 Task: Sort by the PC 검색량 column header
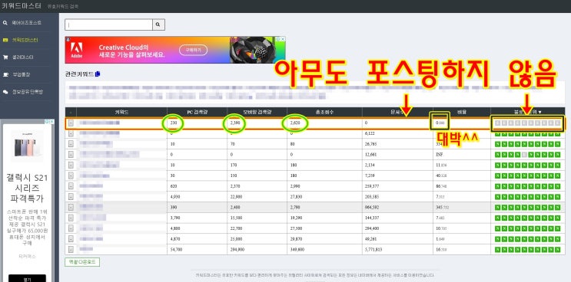pos(197,112)
